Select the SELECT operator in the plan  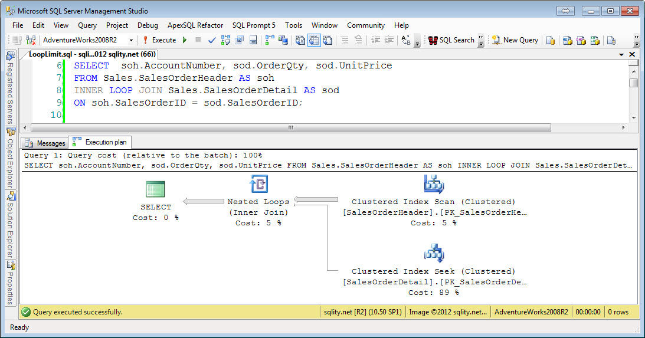pos(155,200)
